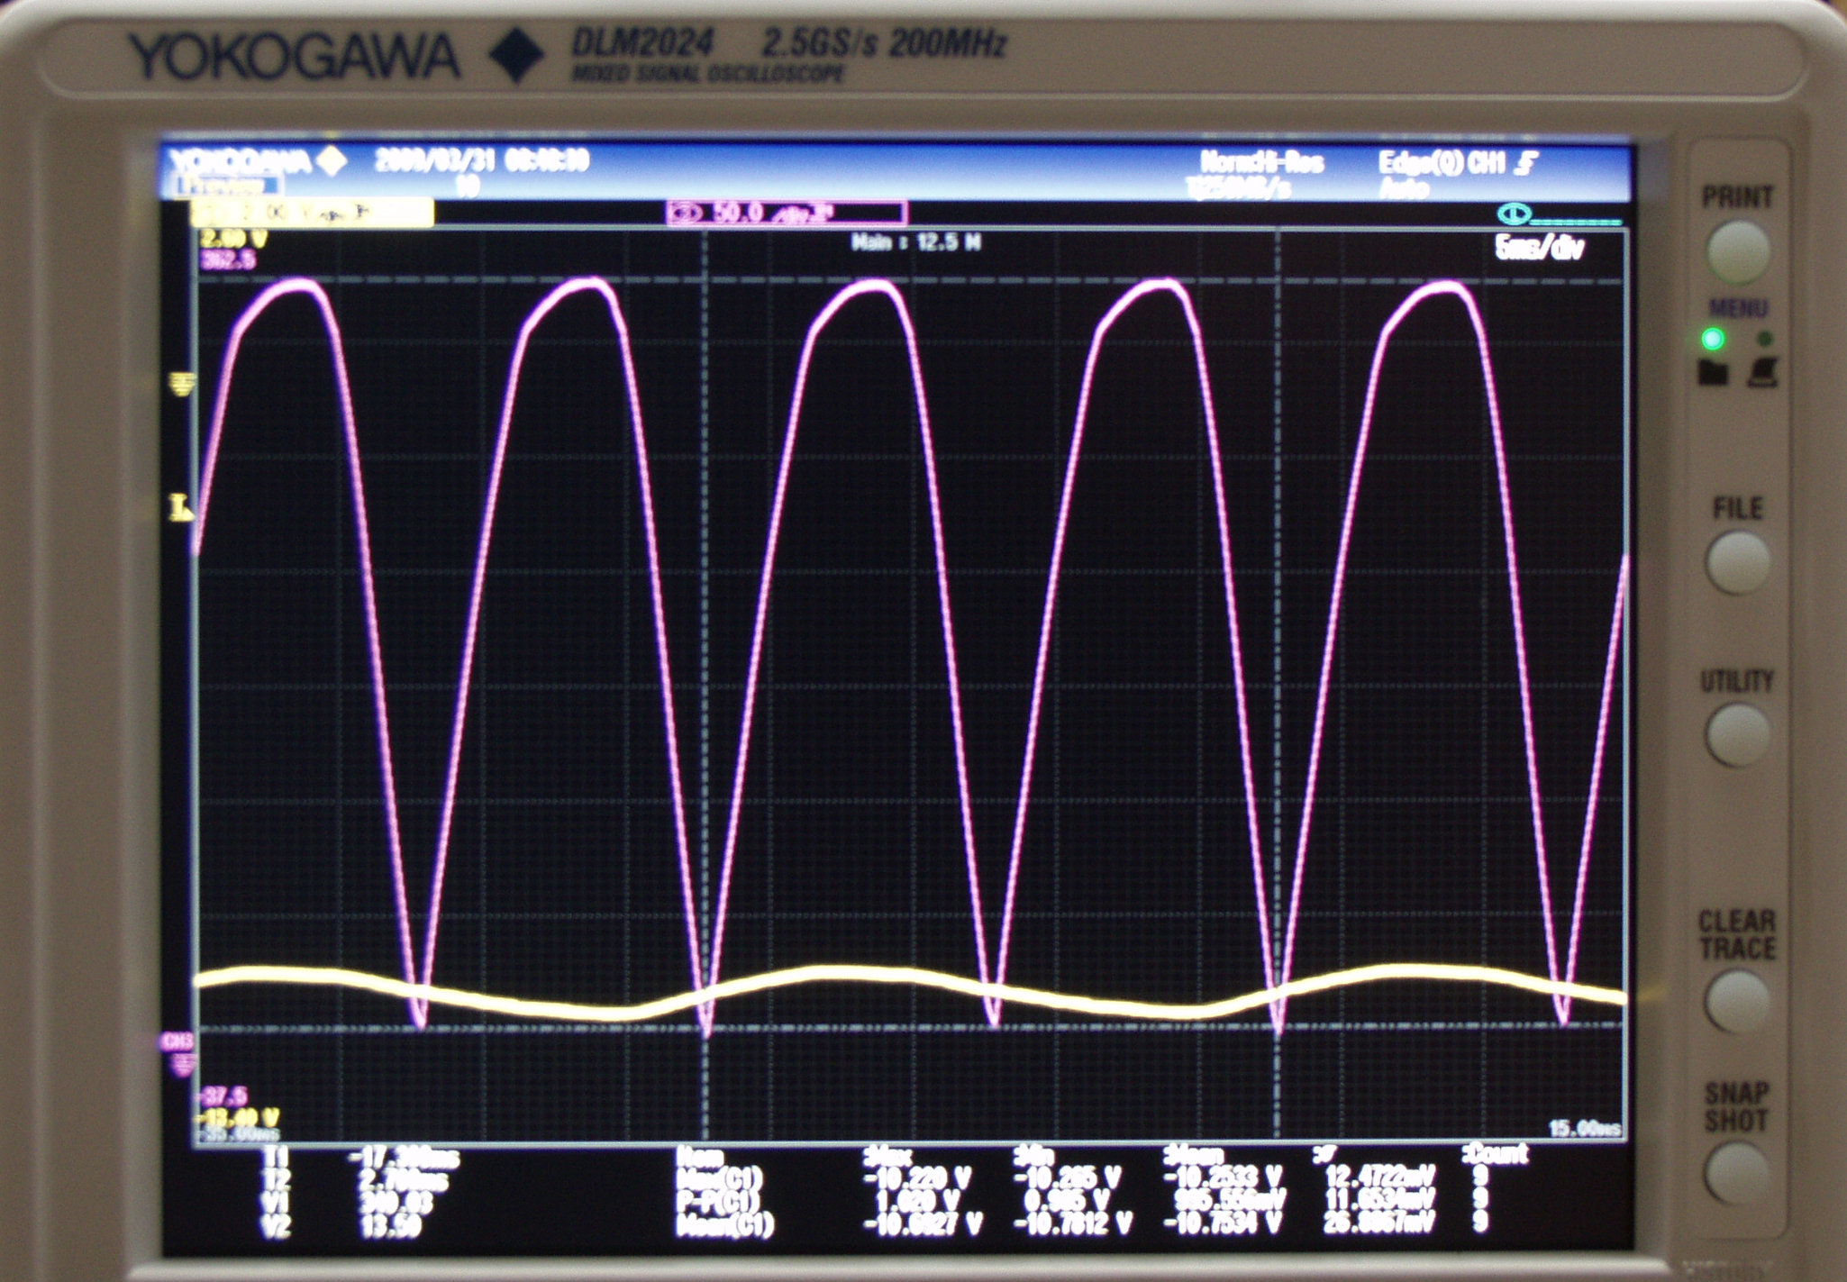Image resolution: width=1847 pixels, height=1282 pixels.
Task: Click the Yokogawa diamond logo in the screen header
Action: (x=332, y=161)
